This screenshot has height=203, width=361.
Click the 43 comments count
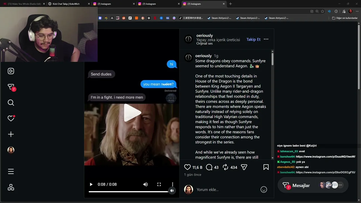pos(216,167)
